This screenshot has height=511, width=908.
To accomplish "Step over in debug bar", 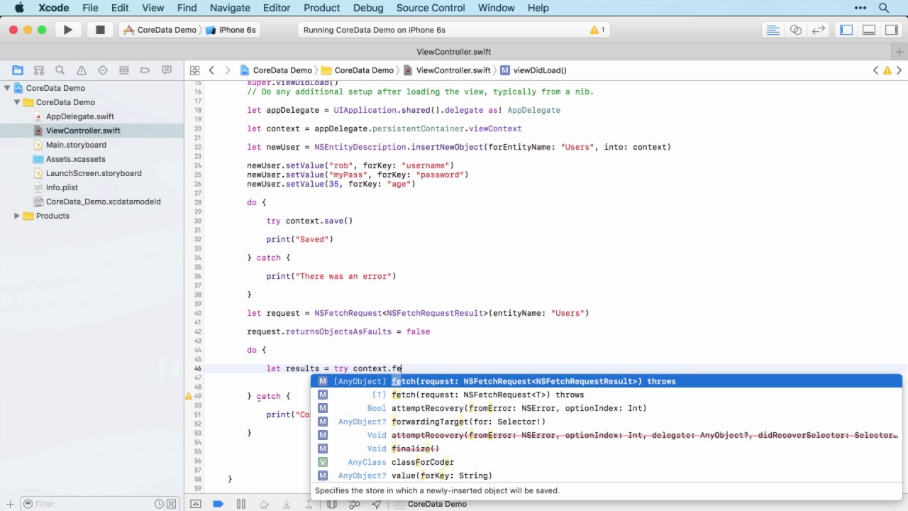I will pos(264,504).
